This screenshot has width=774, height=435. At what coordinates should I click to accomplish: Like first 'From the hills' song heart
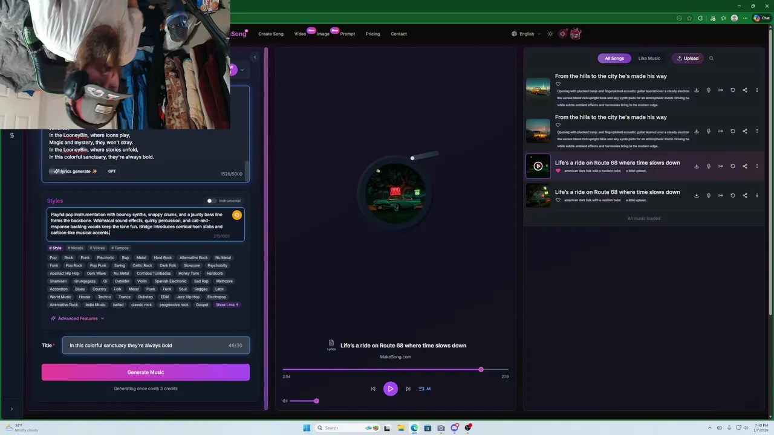[x=558, y=84]
